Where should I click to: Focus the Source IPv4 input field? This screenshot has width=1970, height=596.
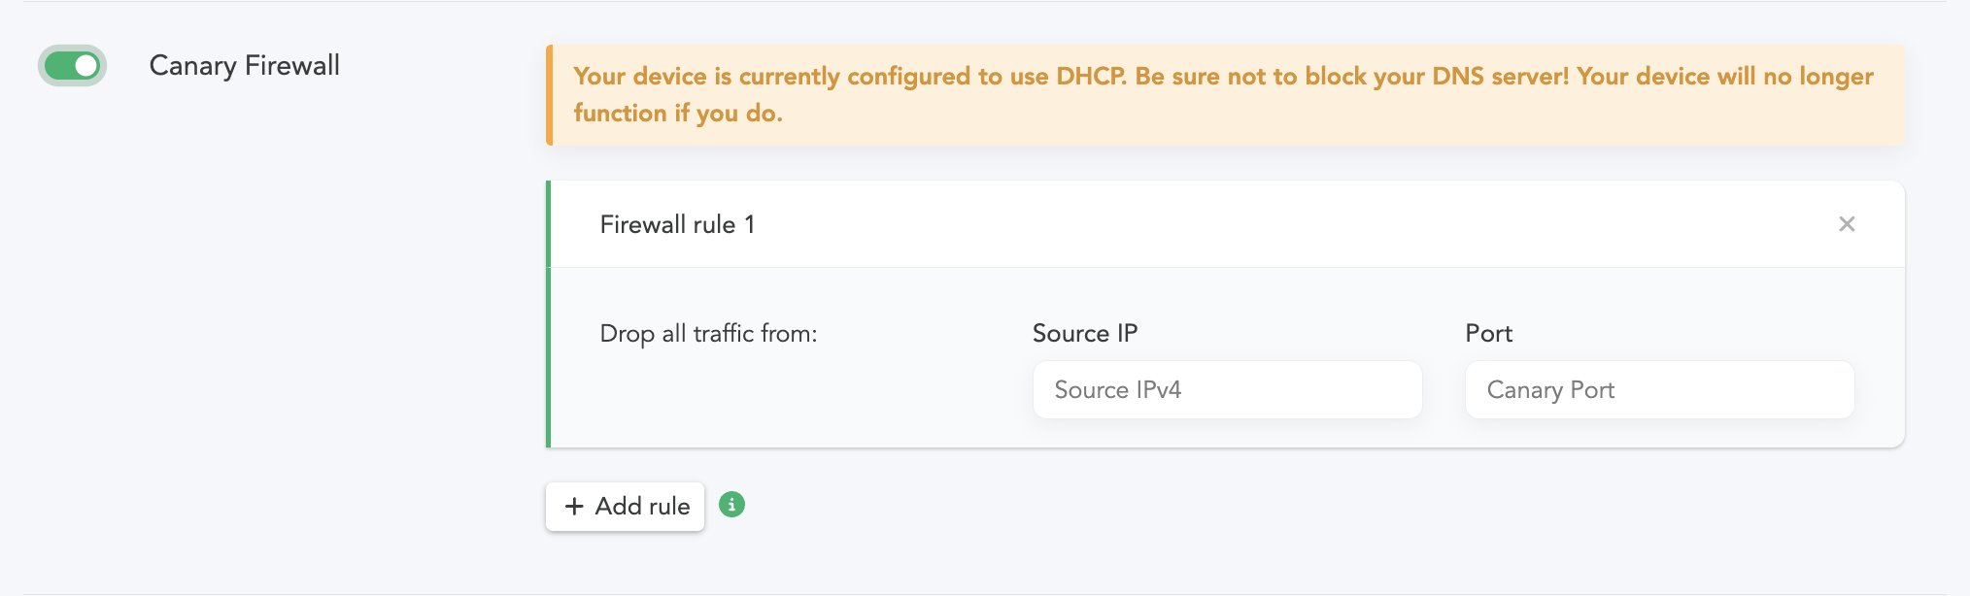click(1227, 390)
